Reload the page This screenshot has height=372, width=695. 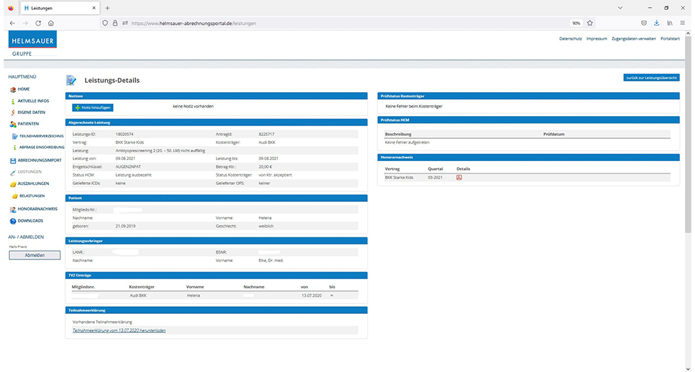38,23
